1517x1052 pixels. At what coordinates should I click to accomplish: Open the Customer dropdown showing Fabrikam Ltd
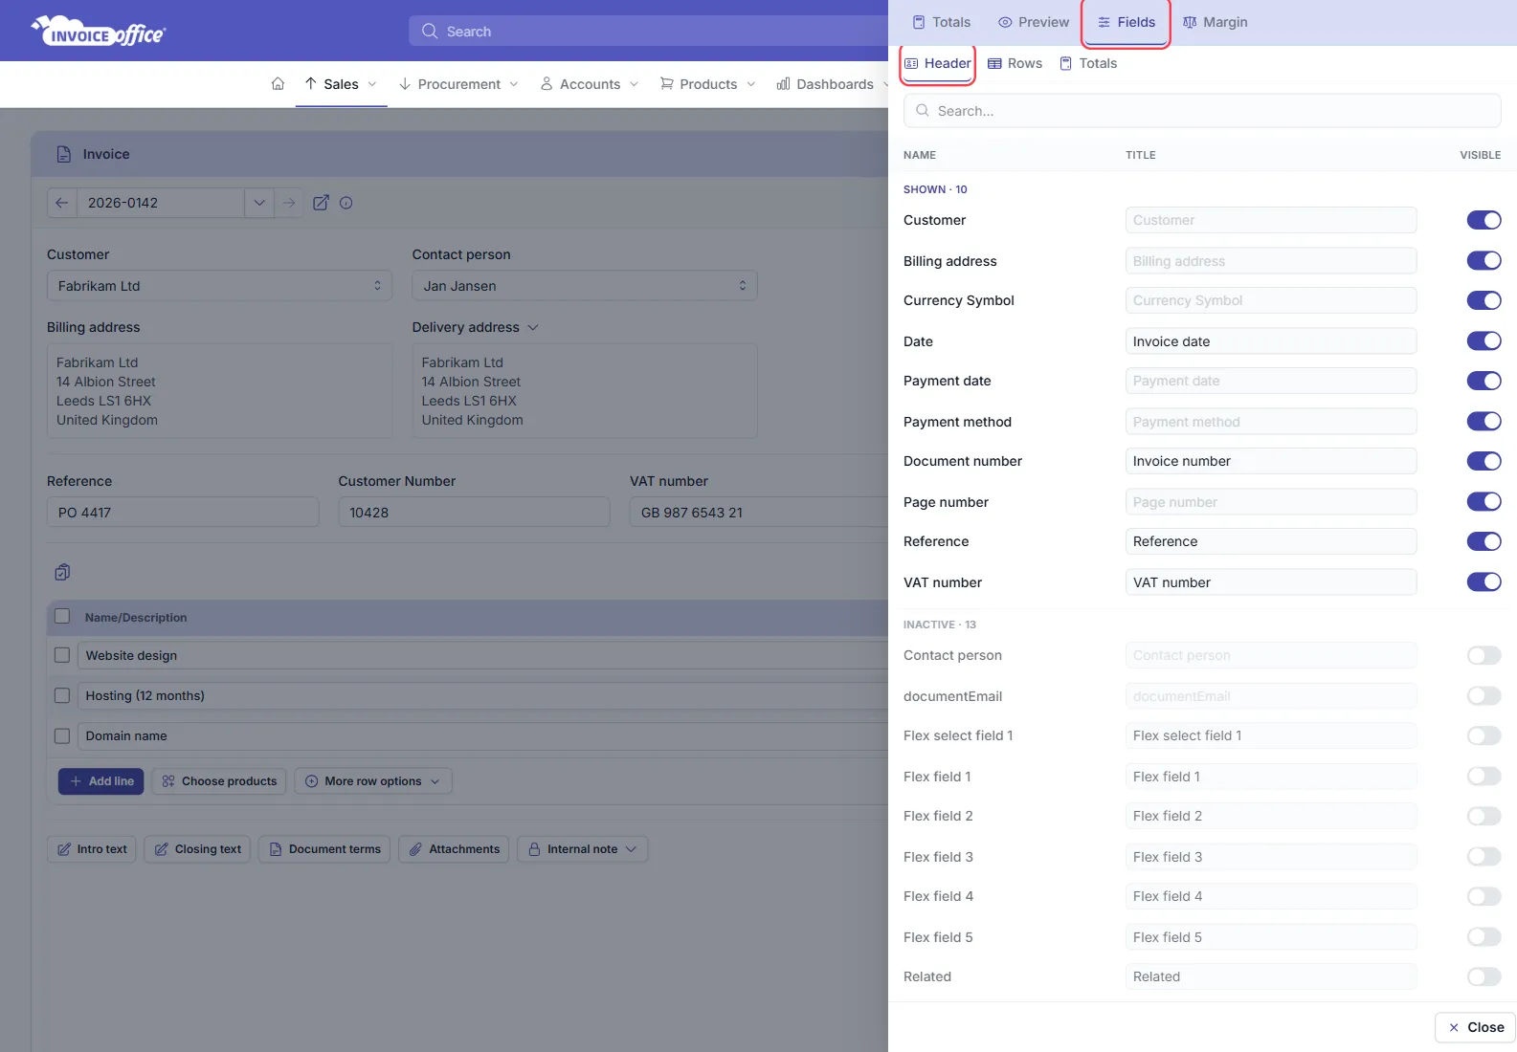click(219, 286)
